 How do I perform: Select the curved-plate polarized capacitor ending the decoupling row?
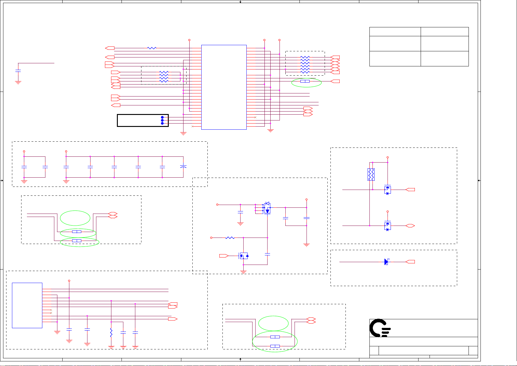(x=183, y=167)
